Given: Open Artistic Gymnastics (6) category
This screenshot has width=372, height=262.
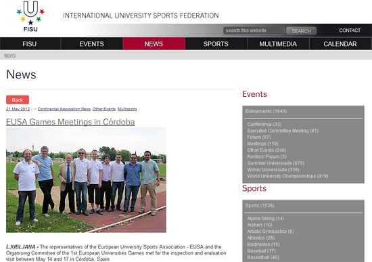Looking at the screenshot, I should click(x=271, y=232).
